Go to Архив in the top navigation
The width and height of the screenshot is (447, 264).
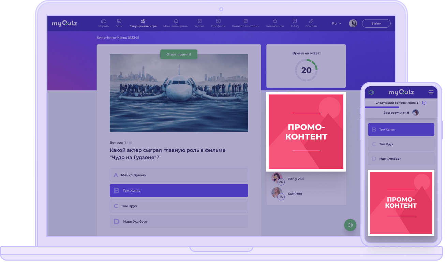coord(199,21)
